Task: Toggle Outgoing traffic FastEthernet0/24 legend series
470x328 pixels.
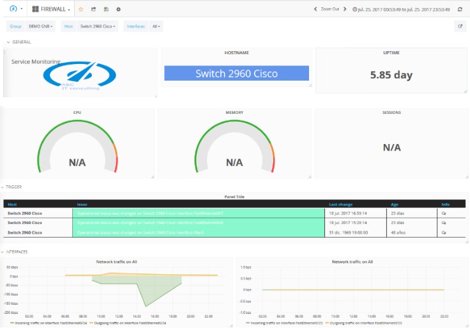Action: point(128,323)
